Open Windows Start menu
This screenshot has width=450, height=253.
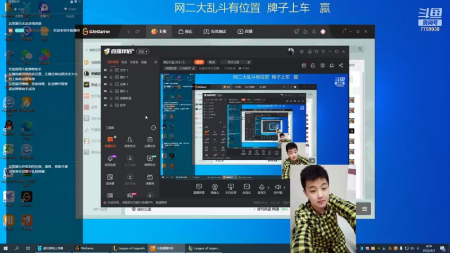(x=6, y=248)
